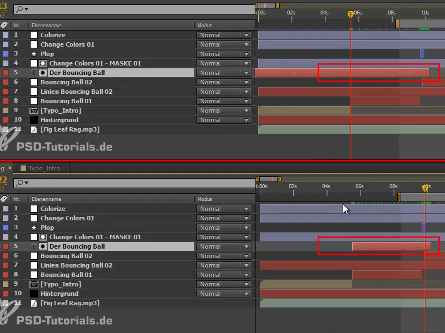The height and width of the screenshot is (333, 445).
Task: Click the text T icon of Der Bouncing Ball in bottom panel
Action: (34, 246)
